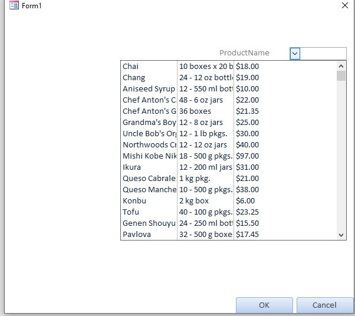Screen dimensions: 355x316
Task: Click the $18.00 price cell
Action: pos(247,66)
